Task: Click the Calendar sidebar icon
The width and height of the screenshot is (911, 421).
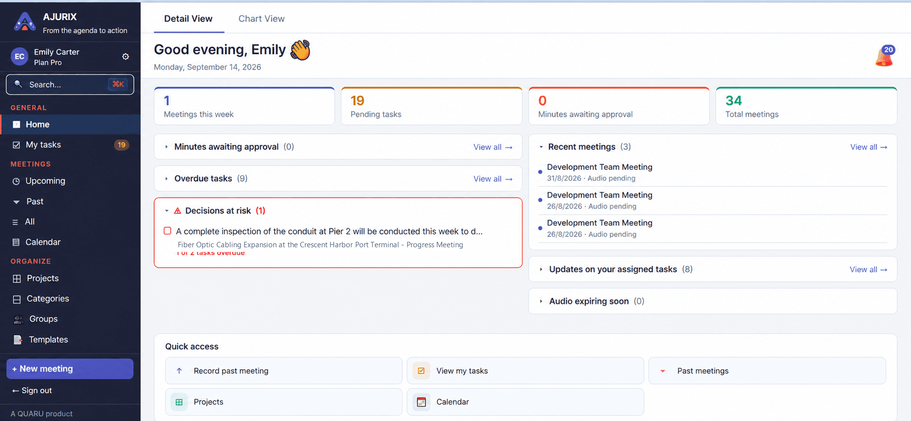Action: [16, 242]
